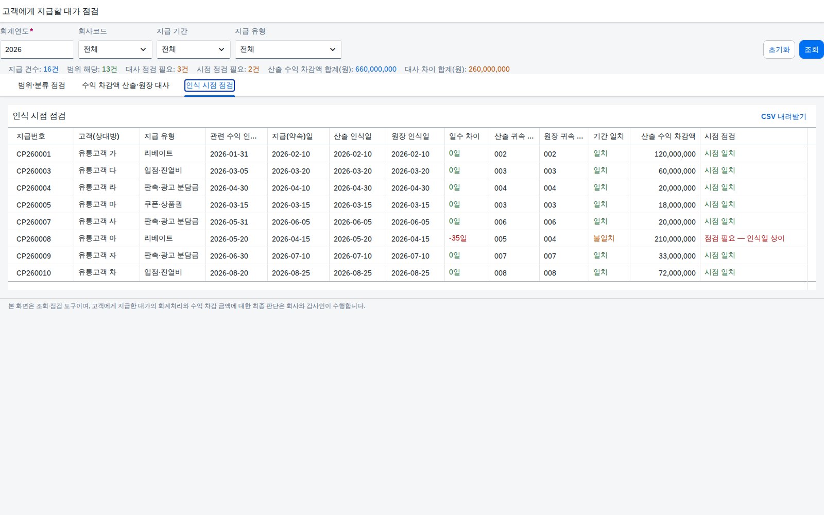Select row CP260010

click(408, 272)
